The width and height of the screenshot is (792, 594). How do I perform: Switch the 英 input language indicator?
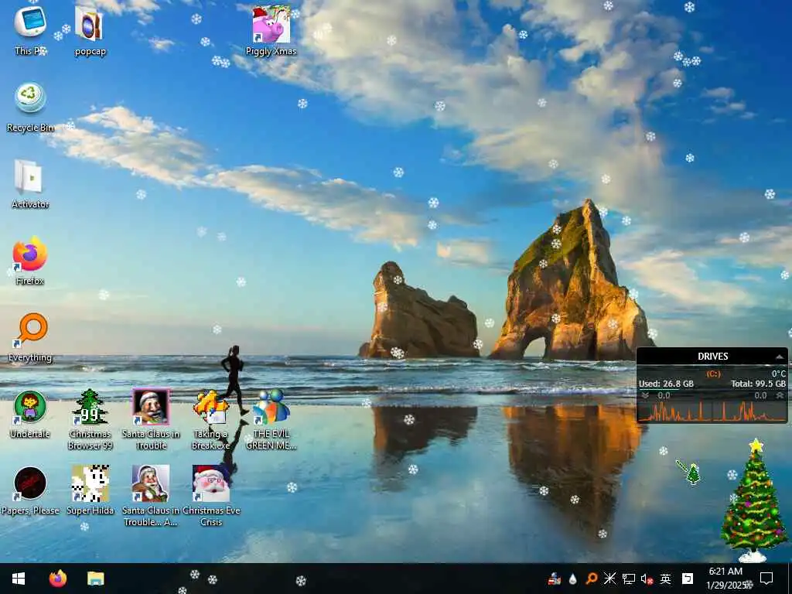(665, 579)
